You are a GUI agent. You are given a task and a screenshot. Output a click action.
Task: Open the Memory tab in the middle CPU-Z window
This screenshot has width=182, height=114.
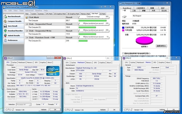pyautogui.click(x=89, y=63)
